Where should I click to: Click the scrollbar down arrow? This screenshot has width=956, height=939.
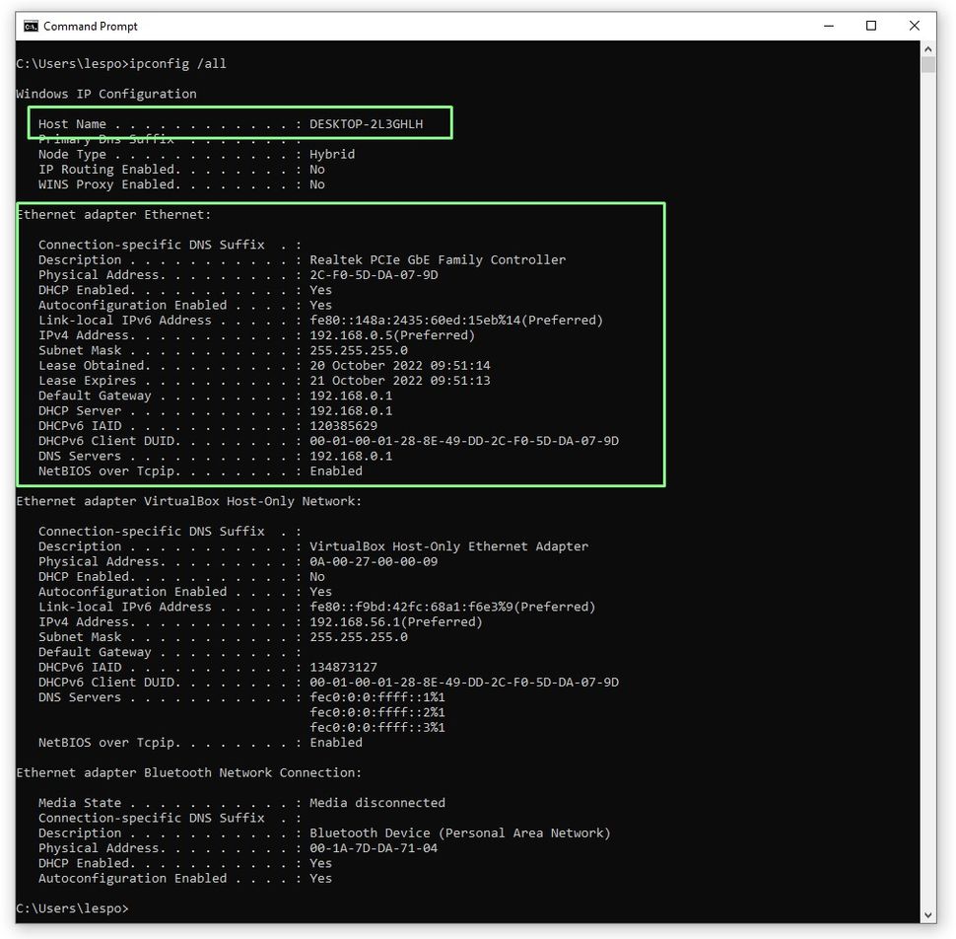pyautogui.click(x=928, y=912)
